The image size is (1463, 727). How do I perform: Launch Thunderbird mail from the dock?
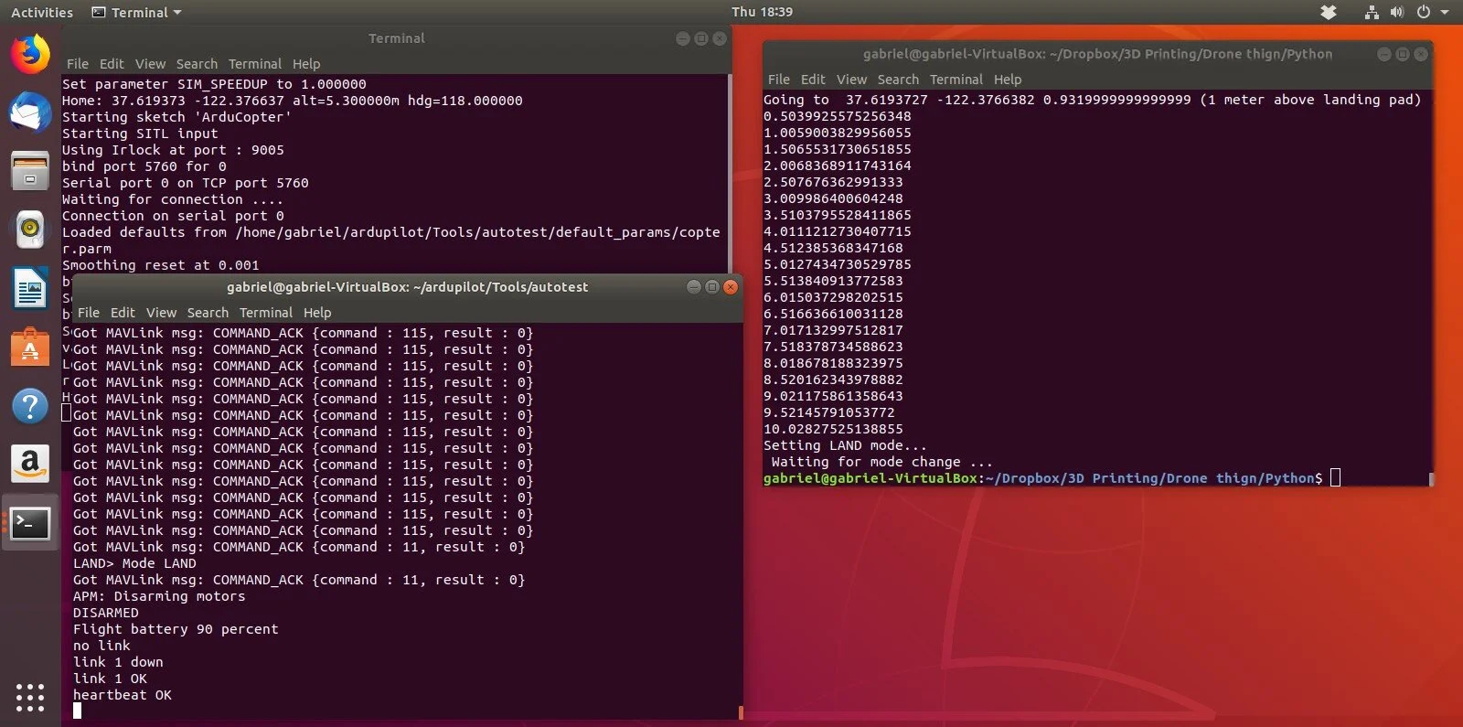click(x=30, y=112)
